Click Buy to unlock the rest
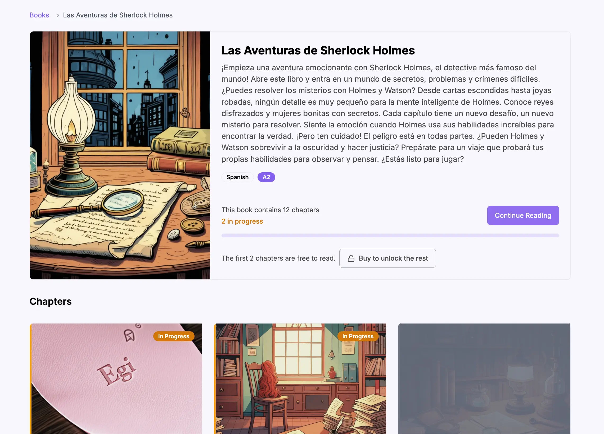Screen dimensions: 604x434 (387, 258)
